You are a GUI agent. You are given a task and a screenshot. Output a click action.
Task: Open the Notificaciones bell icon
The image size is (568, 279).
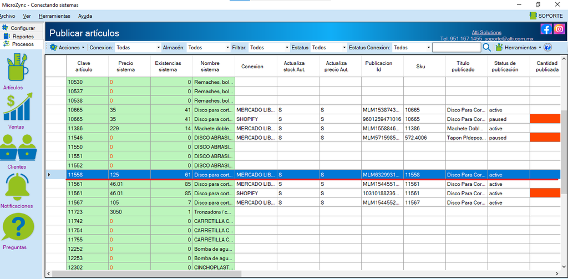[x=17, y=187]
